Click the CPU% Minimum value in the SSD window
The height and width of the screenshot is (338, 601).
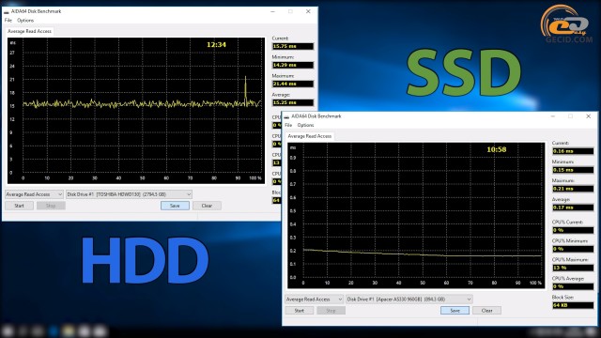(x=573, y=249)
